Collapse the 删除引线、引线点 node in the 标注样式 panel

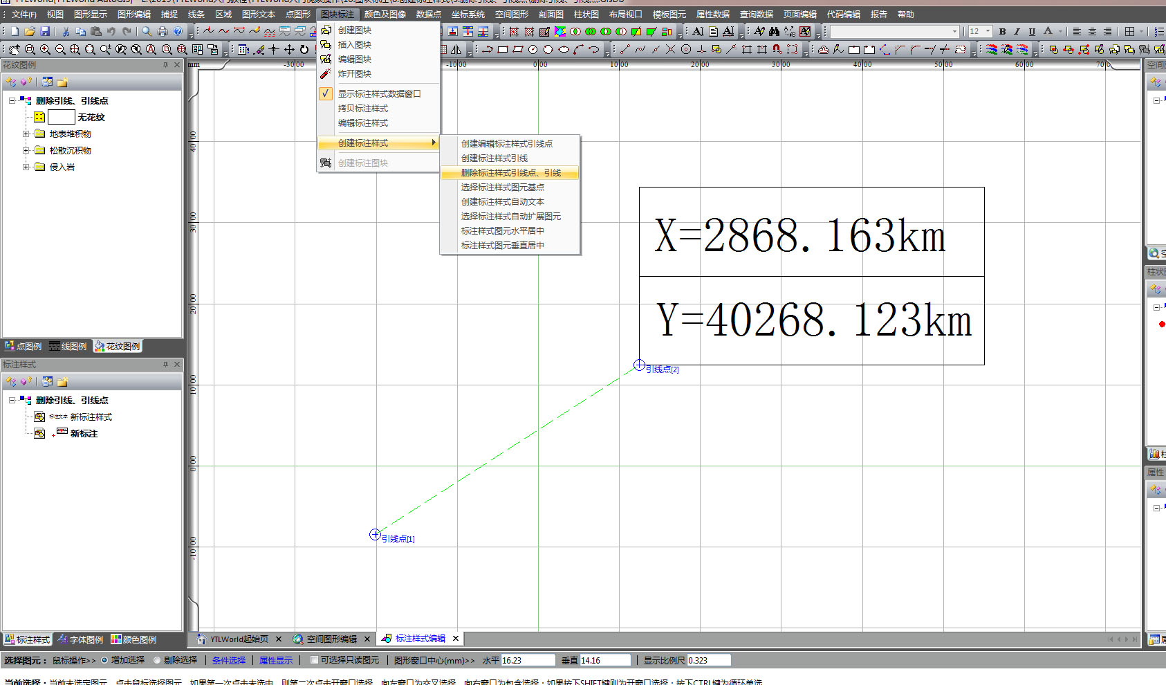pyautogui.click(x=12, y=400)
